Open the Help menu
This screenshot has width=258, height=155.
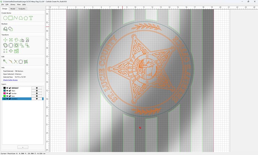[x=24, y=4]
